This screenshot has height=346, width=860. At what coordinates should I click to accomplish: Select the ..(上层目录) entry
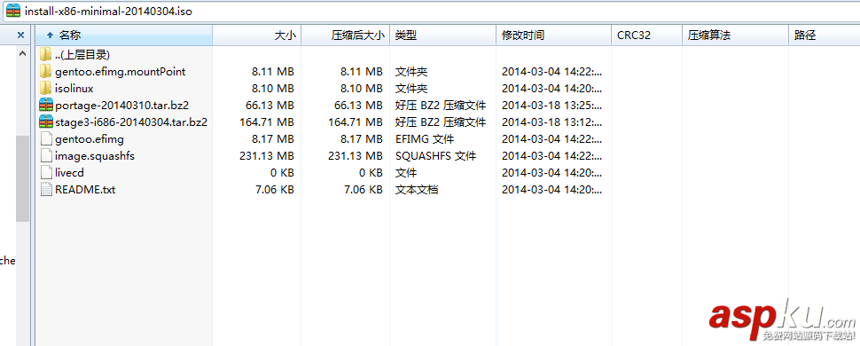[82, 54]
